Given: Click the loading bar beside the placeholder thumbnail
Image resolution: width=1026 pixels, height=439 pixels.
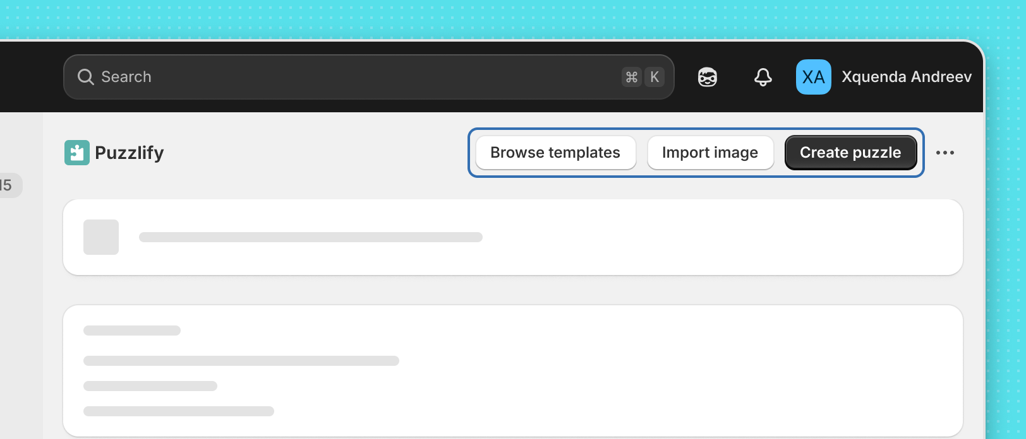Looking at the screenshot, I should point(311,237).
